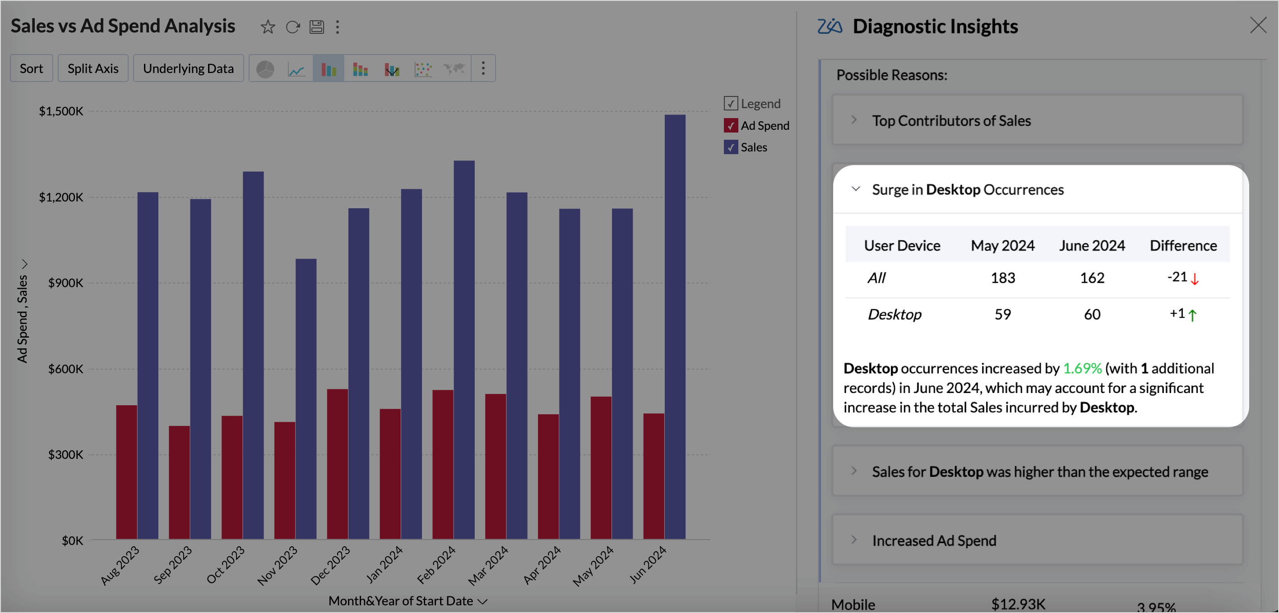Choose the stacked bar chart type
The width and height of the screenshot is (1279, 613).
tap(360, 69)
